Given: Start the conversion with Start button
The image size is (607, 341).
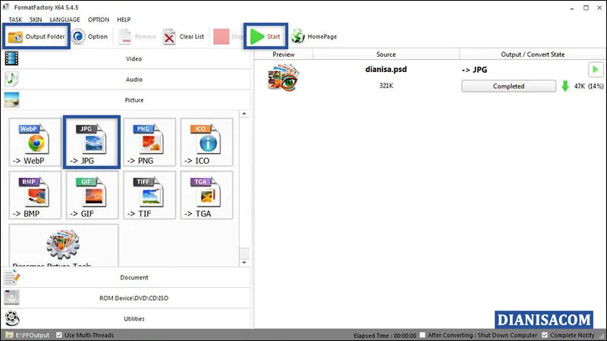Looking at the screenshot, I should click(x=266, y=36).
